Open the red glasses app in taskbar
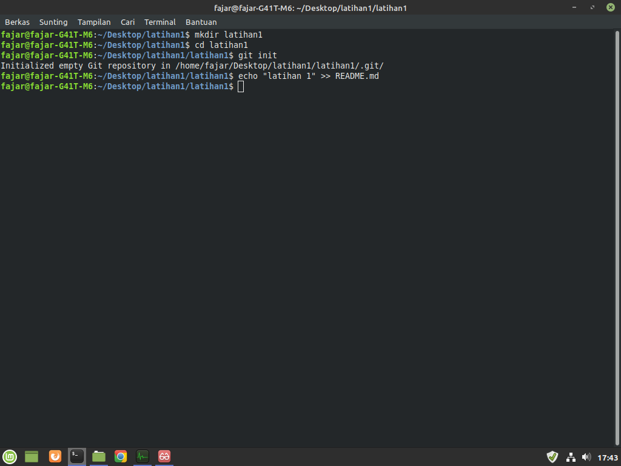 [x=164, y=456]
